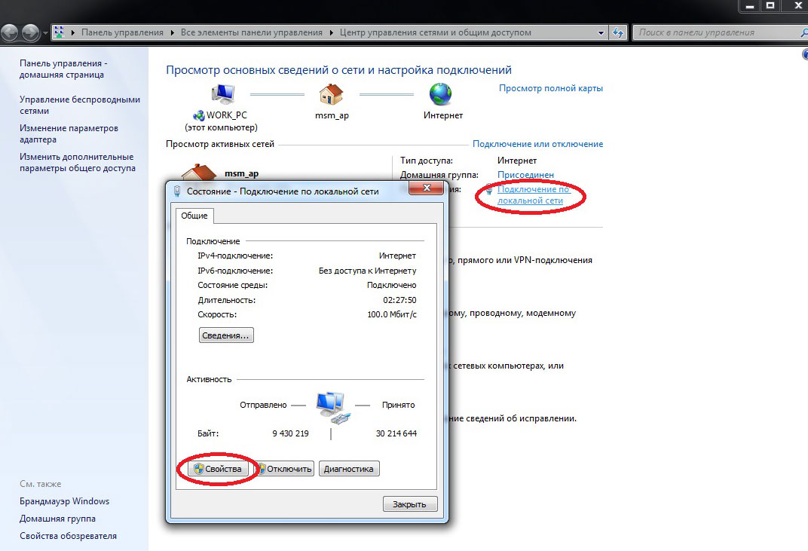Click the adapter icon in dialog title bar

[177, 191]
